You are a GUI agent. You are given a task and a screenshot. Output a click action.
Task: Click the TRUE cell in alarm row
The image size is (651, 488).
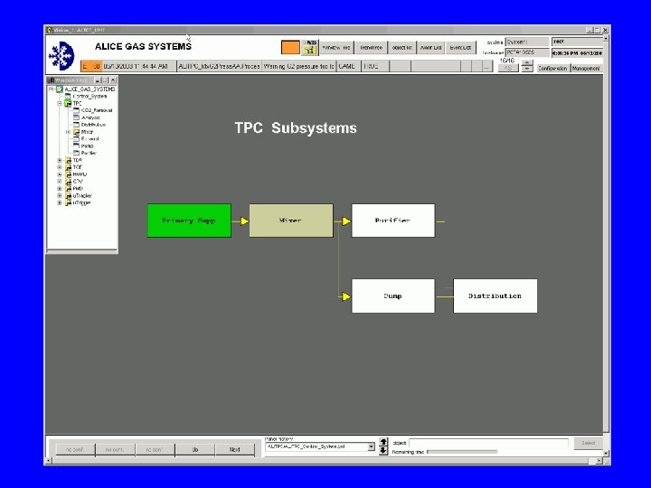point(375,66)
